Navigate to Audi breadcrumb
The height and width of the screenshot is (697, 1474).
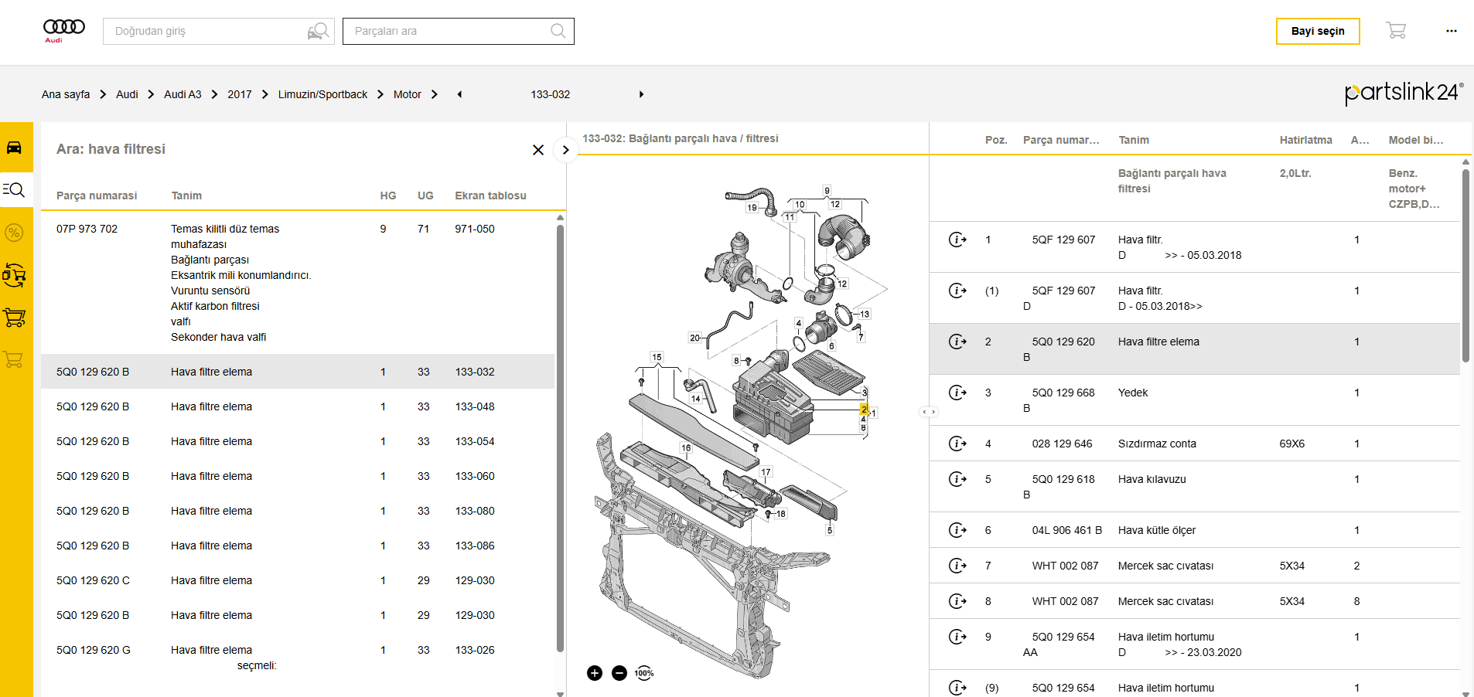tap(127, 94)
